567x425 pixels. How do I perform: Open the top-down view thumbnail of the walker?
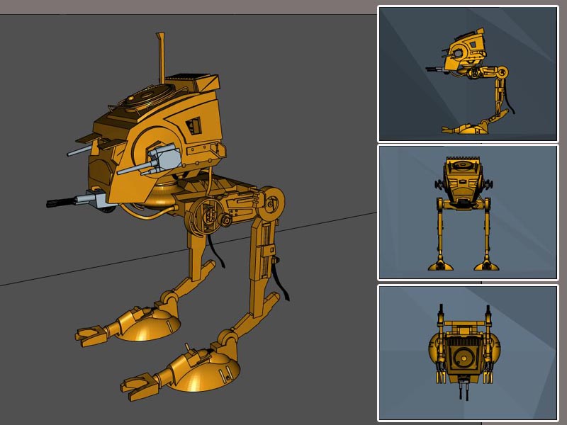[468, 353]
